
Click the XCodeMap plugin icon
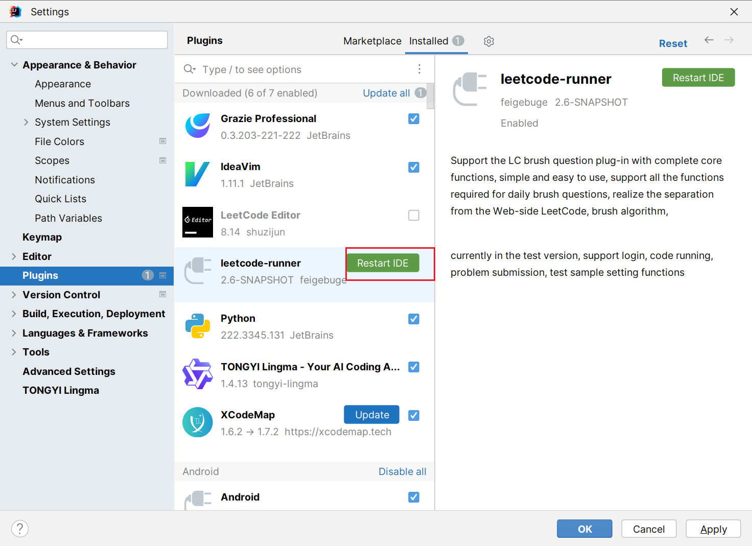click(198, 422)
